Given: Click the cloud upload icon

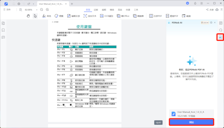Looking at the screenshot, I should (x=217, y=10).
